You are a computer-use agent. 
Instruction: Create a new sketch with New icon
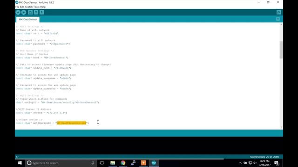coord(30,13)
